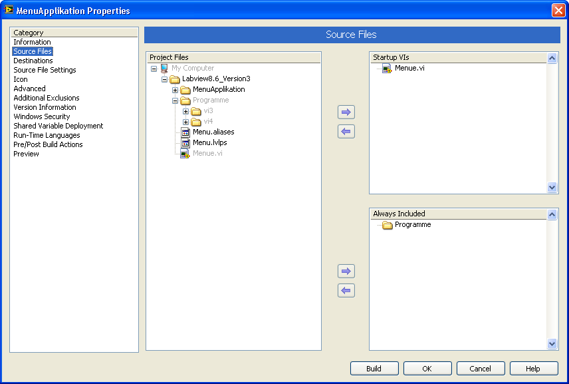Open the Icon category

pyautogui.click(x=21, y=79)
